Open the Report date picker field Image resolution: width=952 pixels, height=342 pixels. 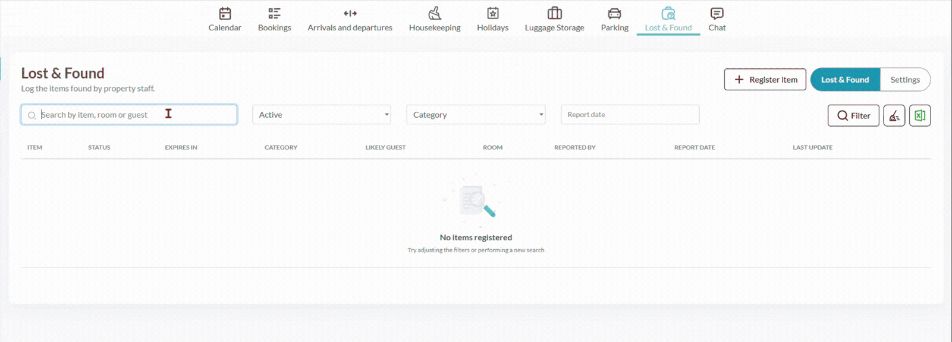[x=630, y=115]
